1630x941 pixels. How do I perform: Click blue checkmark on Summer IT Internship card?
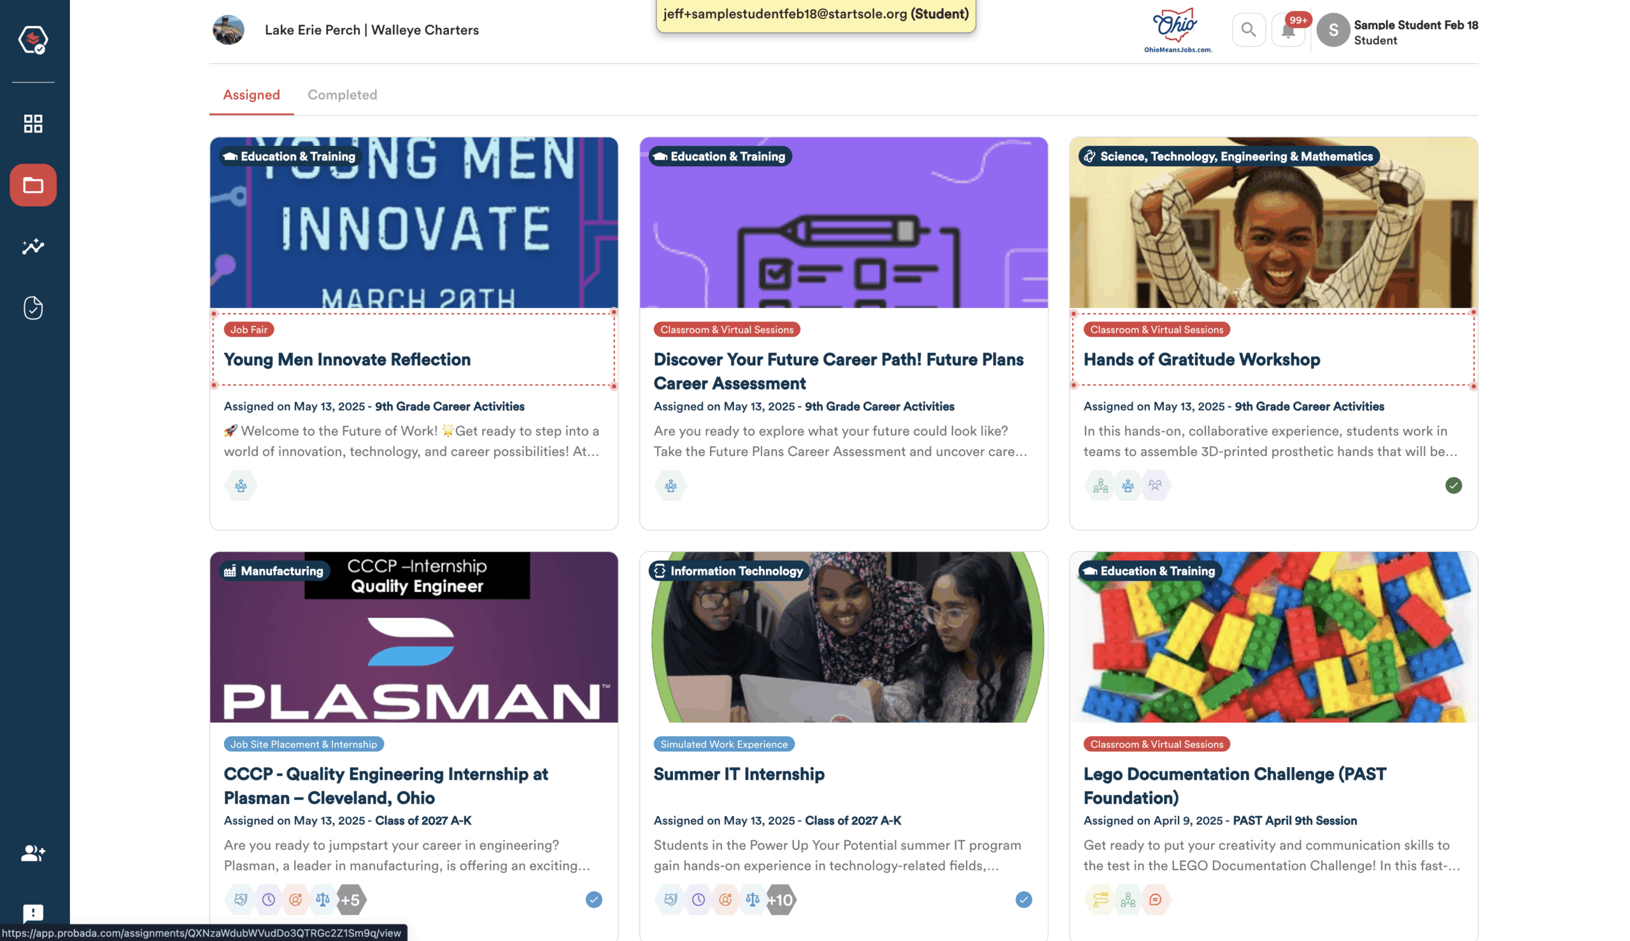pos(1023,900)
